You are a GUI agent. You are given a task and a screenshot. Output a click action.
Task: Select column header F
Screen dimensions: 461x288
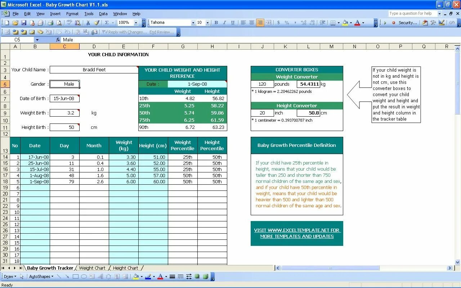pos(153,46)
